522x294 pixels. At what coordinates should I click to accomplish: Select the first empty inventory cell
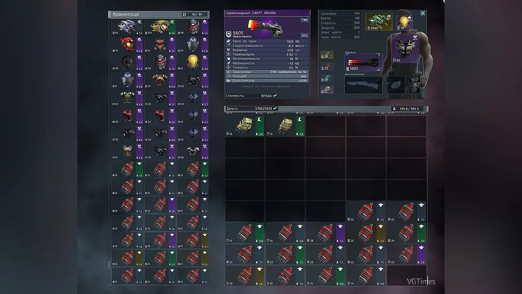[325, 126]
